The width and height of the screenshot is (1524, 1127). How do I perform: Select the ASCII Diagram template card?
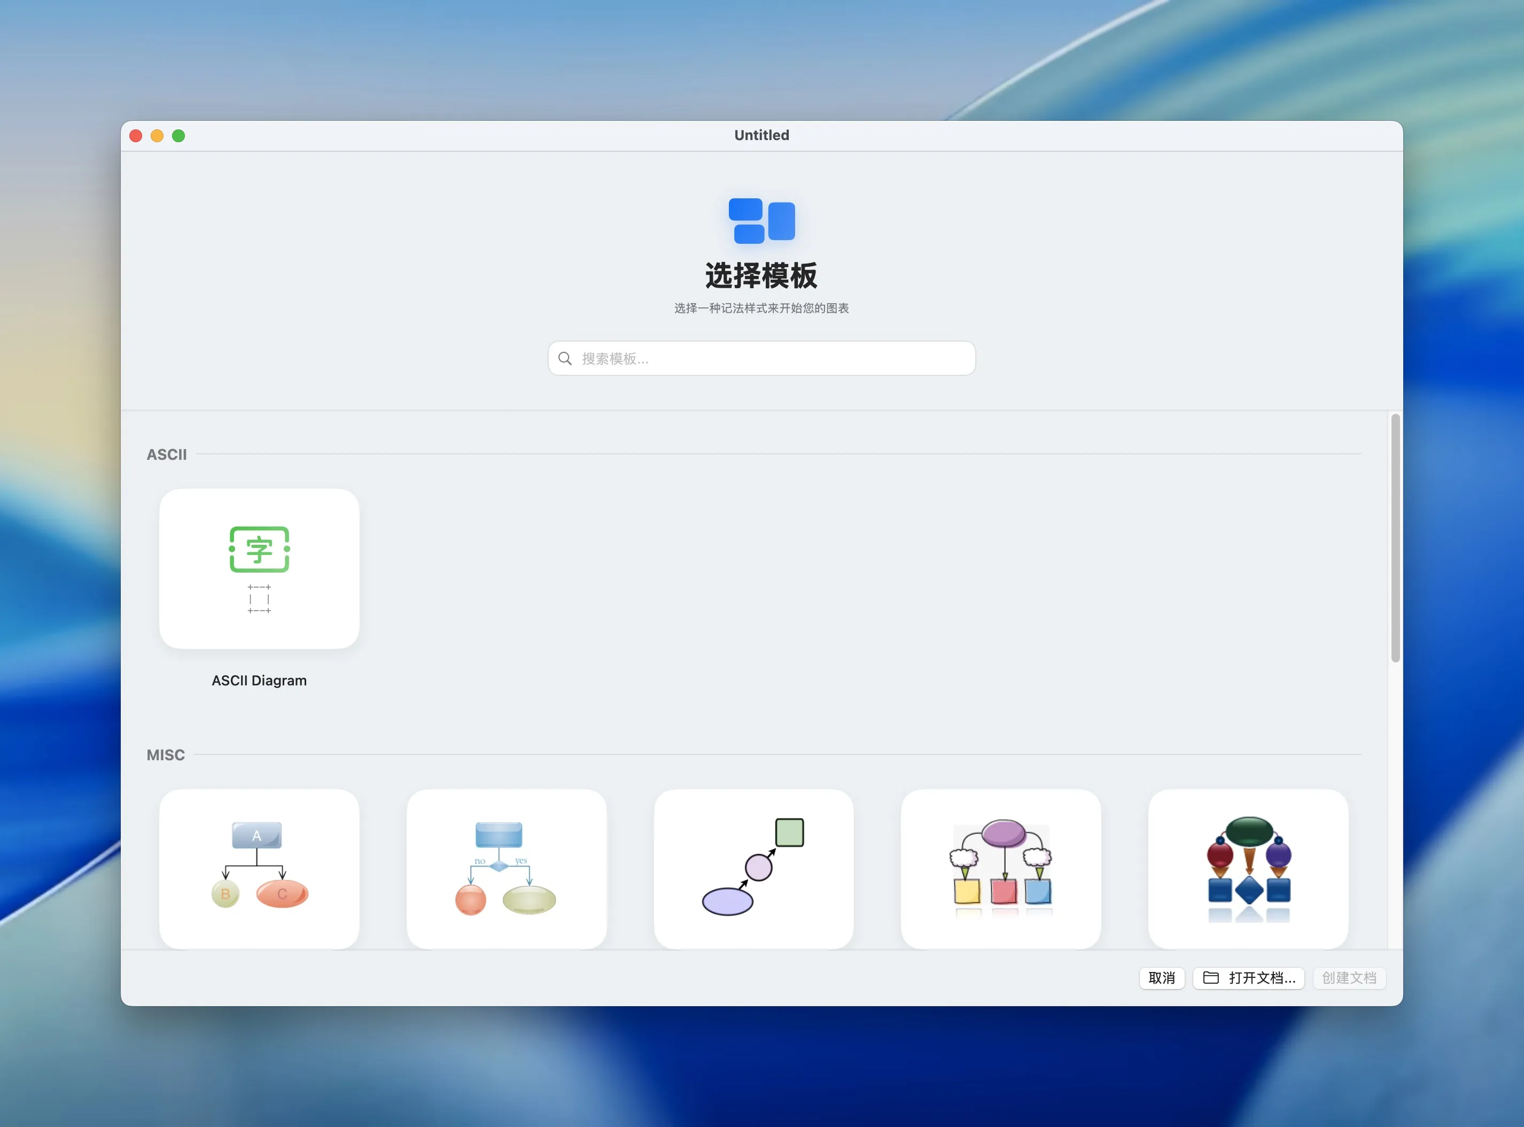[259, 568]
